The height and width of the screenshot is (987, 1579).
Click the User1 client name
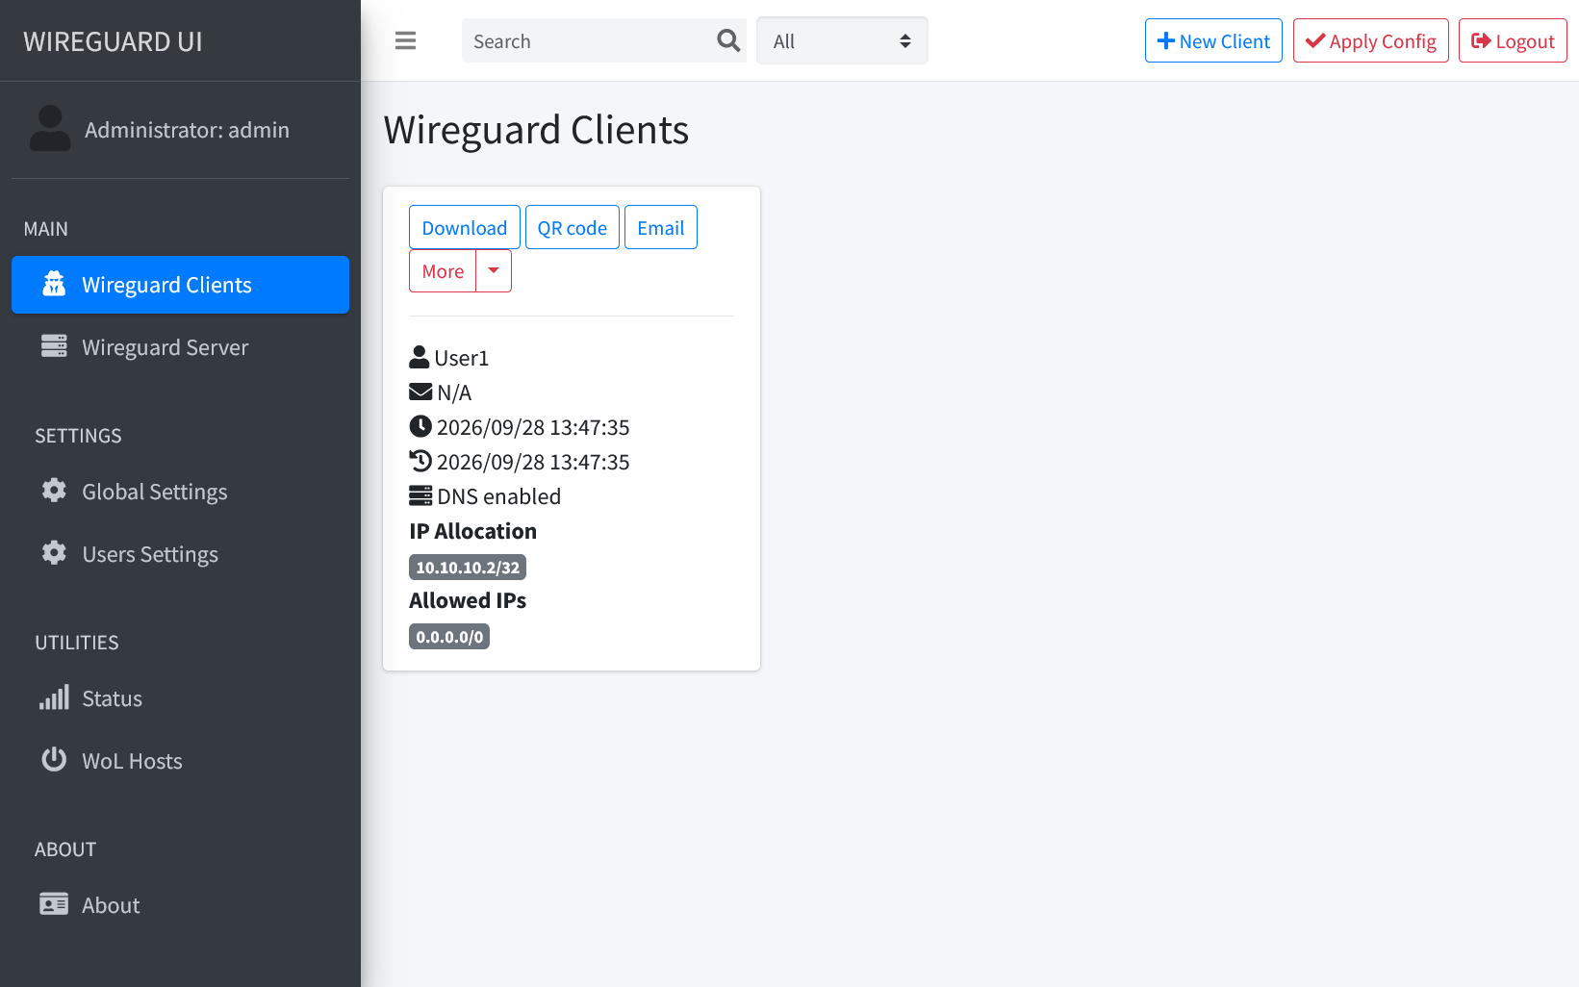(x=462, y=358)
